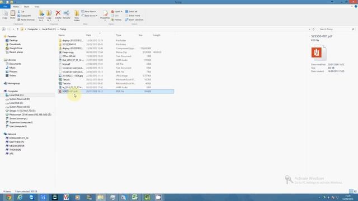Click Invert selection in the ribbon

point(134,20)
